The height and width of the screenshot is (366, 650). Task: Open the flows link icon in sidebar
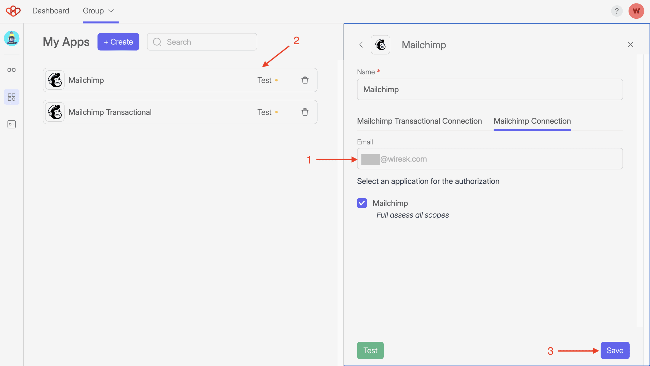pyautogui.click(x=12, y=70)
